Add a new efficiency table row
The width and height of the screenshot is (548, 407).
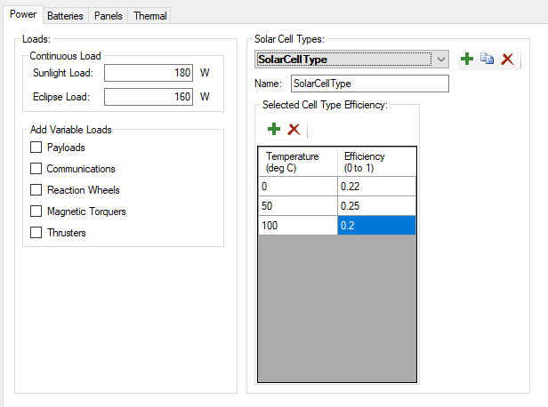point(273,130)
